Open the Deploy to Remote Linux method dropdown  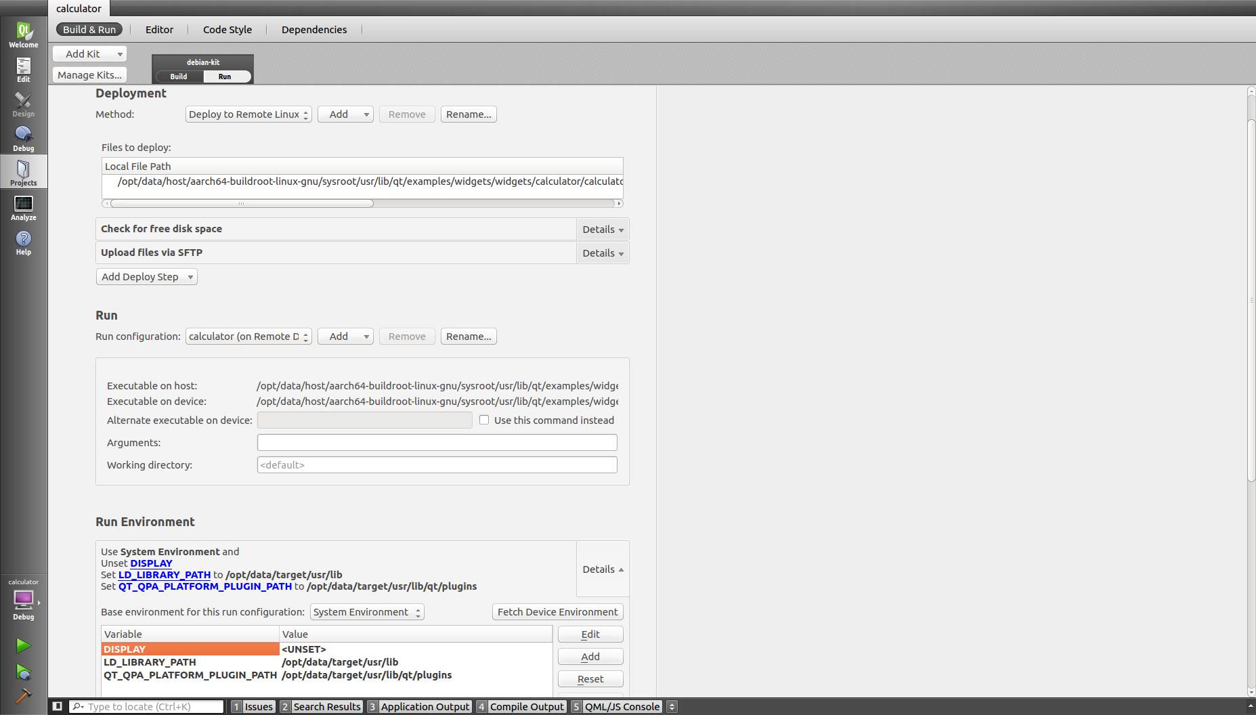(248, 114)
